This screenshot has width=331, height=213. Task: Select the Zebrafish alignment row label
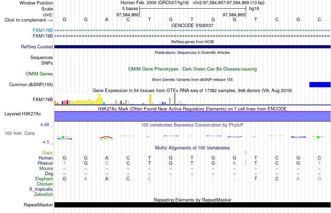pyautogui.click(x=44, y=195)
